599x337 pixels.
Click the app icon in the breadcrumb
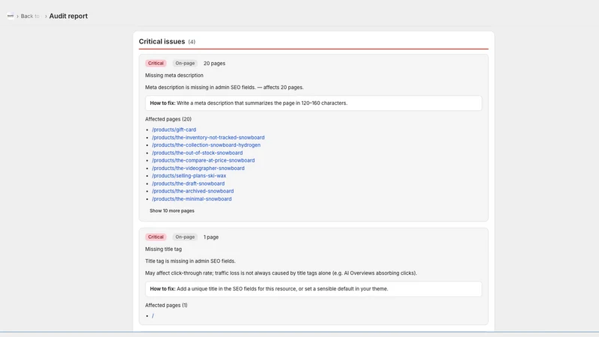pos(10,16)
